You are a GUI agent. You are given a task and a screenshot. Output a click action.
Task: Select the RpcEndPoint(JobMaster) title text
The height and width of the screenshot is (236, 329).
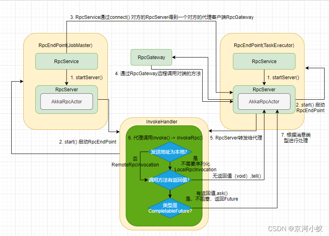pyautogui.click(x=66, y=45)
